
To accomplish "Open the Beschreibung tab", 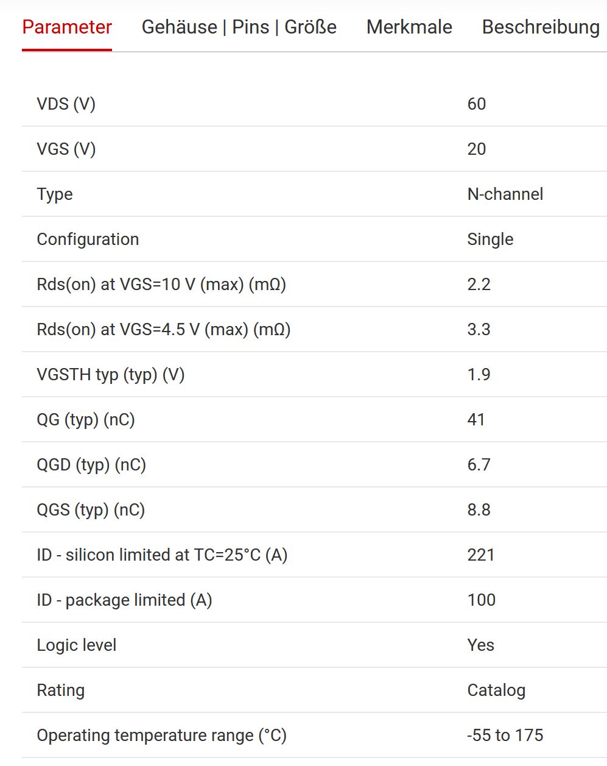I will pos(541,27).
